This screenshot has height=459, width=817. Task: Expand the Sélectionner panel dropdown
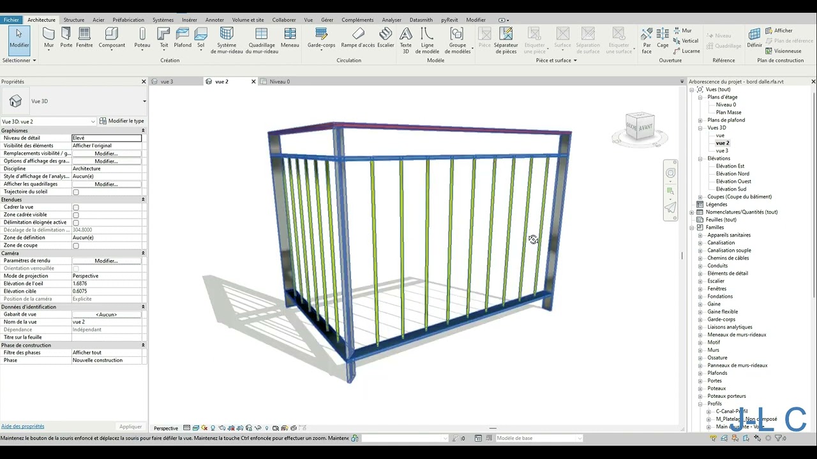[x=19, y=61]
